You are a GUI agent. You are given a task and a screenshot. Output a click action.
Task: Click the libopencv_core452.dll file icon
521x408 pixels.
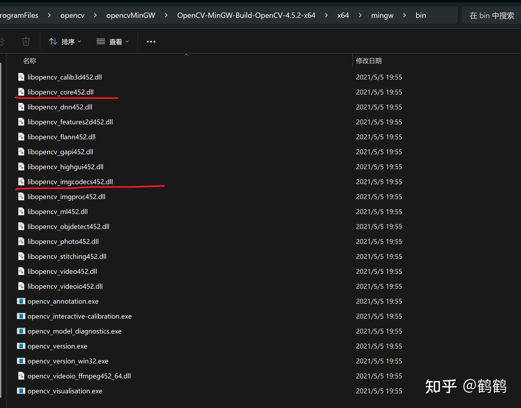21,92
